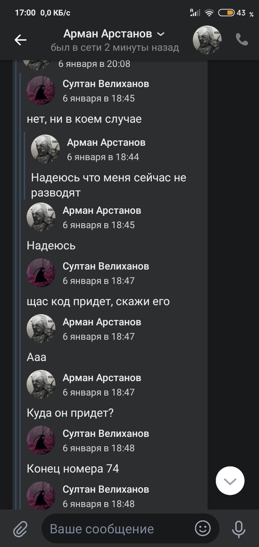Tap Арман Арстанов avatar above 'Надеюсь'
This screenshot has height=547, width=259.
41,217
